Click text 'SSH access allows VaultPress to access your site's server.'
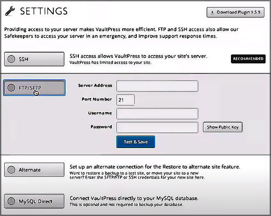The image size is (271, 216). (138, 56)
